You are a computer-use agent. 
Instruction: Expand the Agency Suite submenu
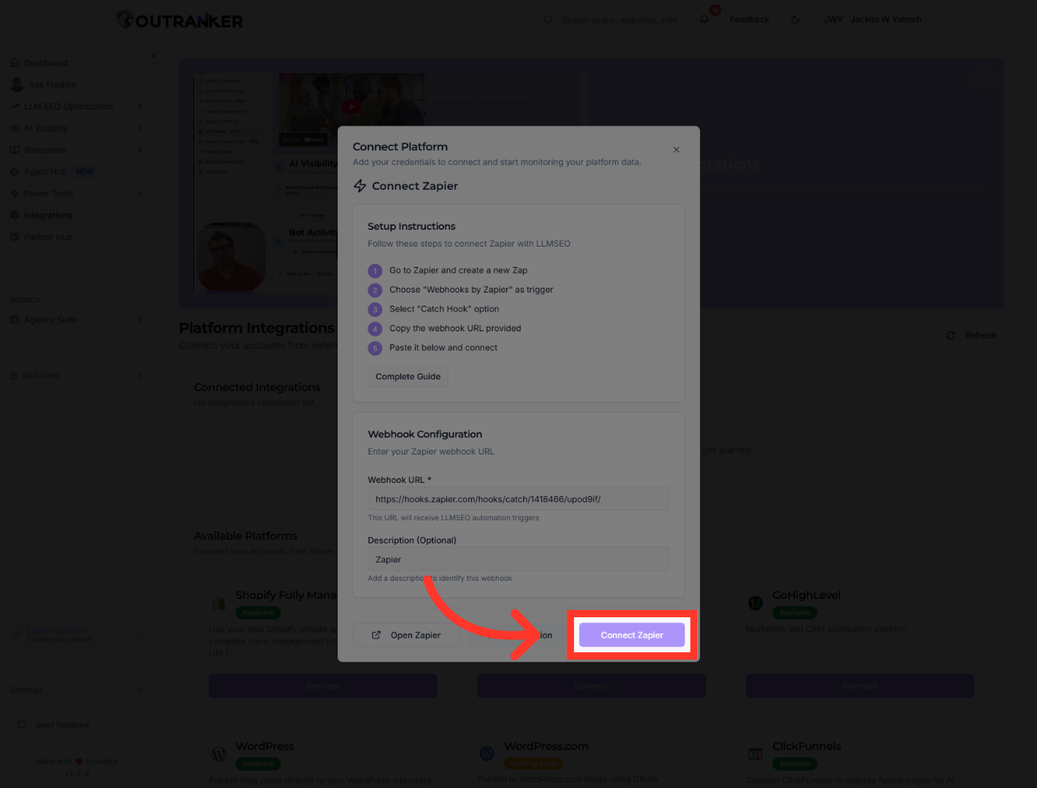tap(139, 320)
